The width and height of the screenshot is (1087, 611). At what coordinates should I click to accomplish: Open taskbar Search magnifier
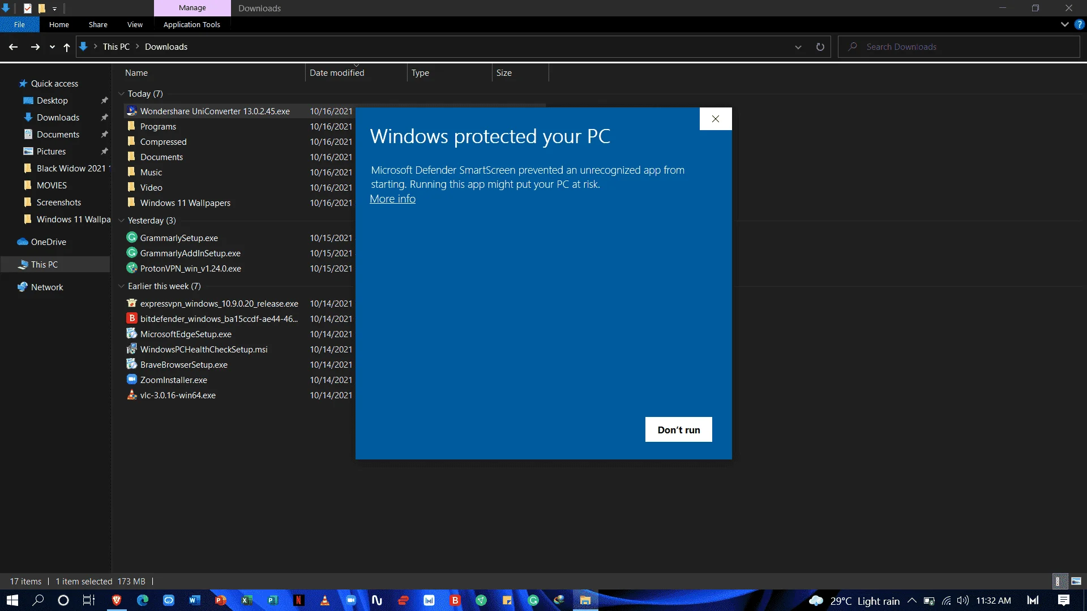[38, 600]
